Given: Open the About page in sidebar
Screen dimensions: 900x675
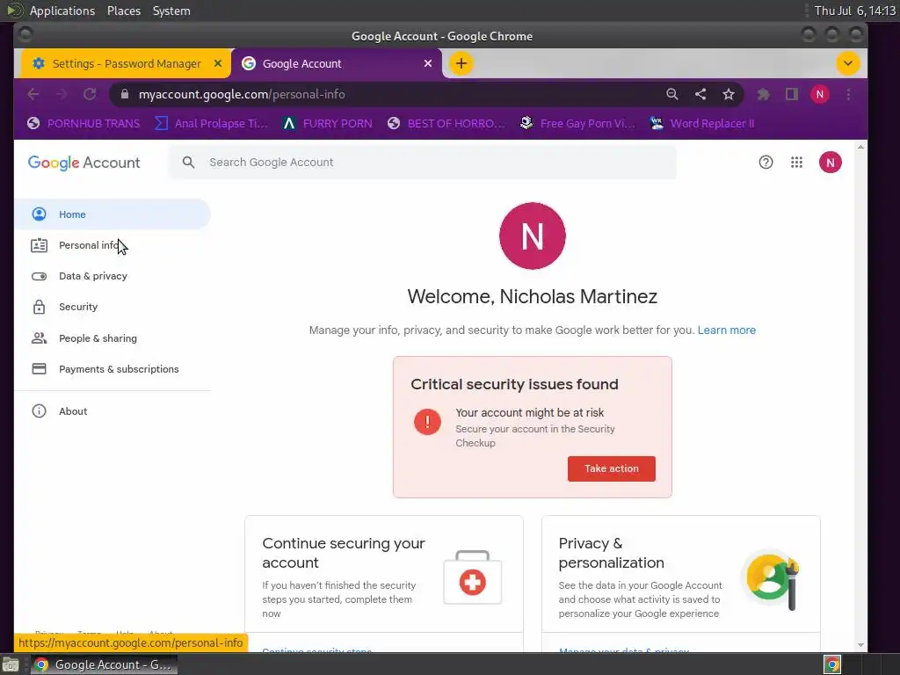Looking at the screenshot, I should coord(112,411).
